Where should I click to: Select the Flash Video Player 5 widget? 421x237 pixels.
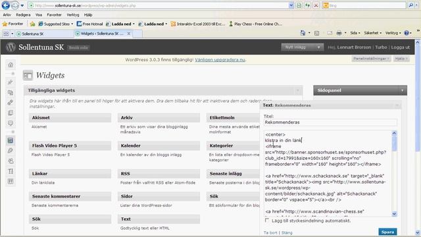70,145
